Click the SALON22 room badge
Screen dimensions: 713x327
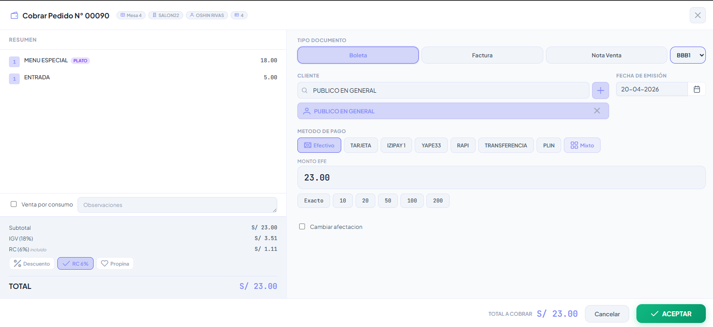[166, 15]
